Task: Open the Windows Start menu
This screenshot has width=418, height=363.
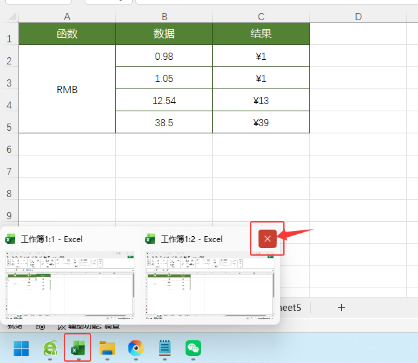Action: (21, 348)
